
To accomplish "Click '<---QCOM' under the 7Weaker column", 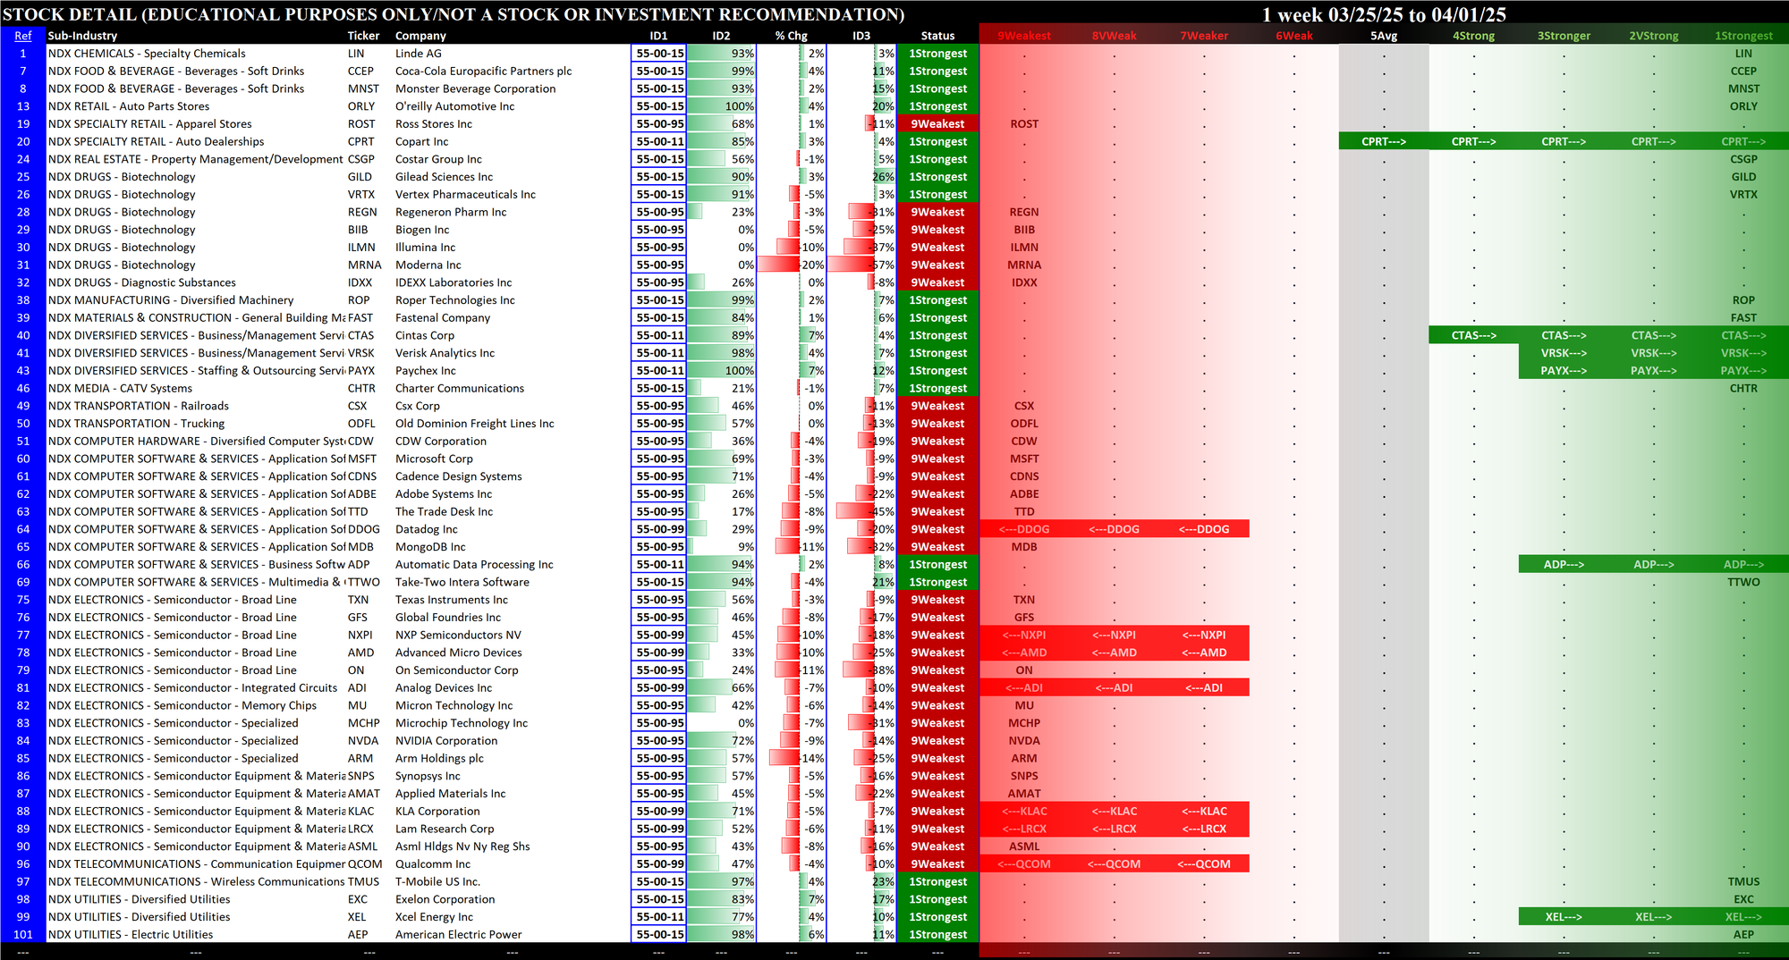I will point(1204,864).
